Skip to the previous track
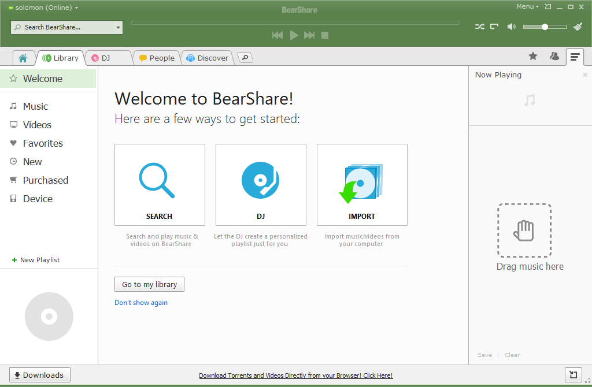Image resolution: width=592 pixels, height=387 pixels. click(277, 35)
